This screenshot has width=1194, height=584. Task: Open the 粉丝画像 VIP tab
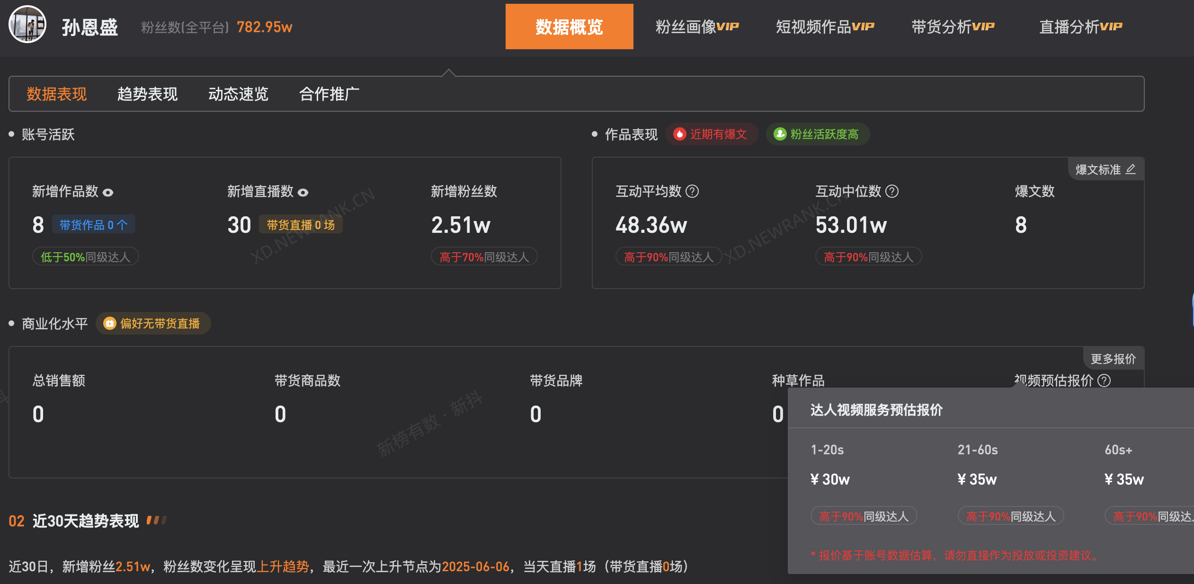pyautogui.click(x=697, y=27)
